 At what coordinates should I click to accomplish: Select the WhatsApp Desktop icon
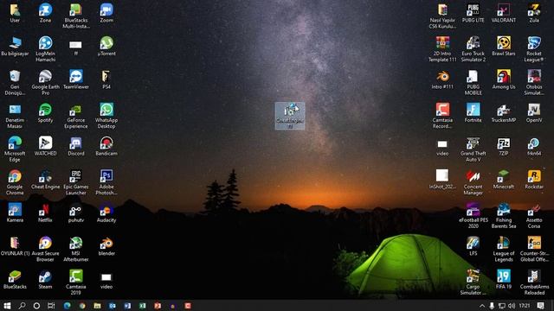point(106,116)
